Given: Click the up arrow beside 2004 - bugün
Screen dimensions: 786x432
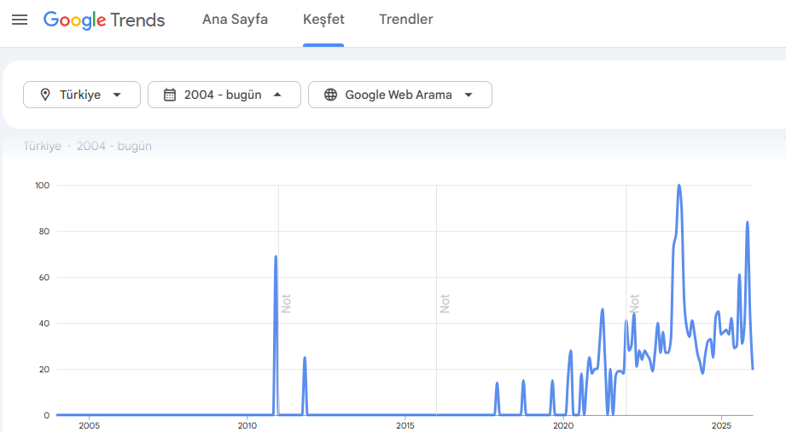Looking at the screenshot, I should tap(277, 95).
